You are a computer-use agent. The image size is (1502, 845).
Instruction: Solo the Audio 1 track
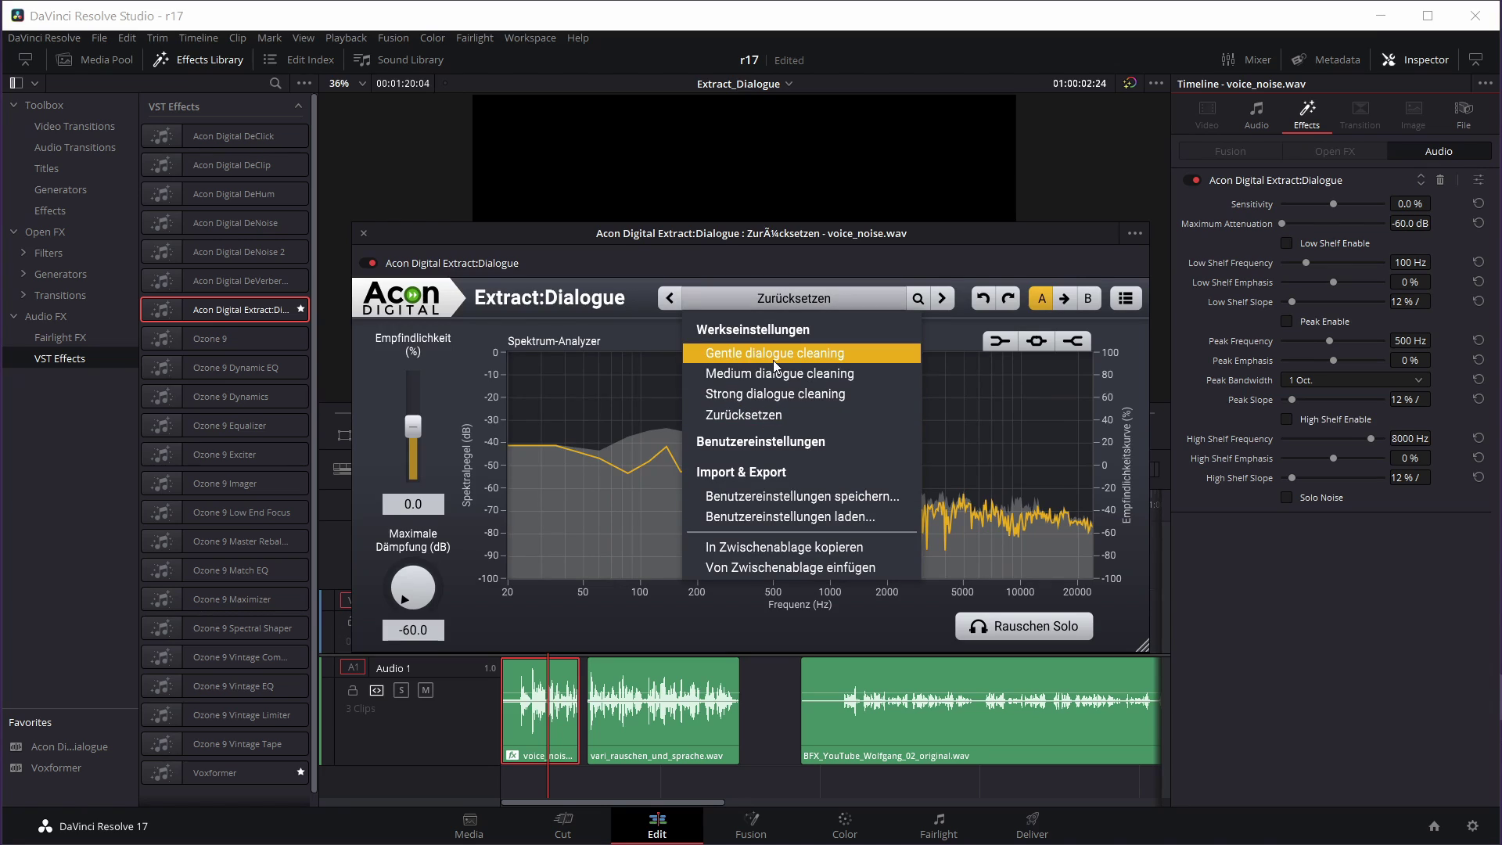[401, 690]
